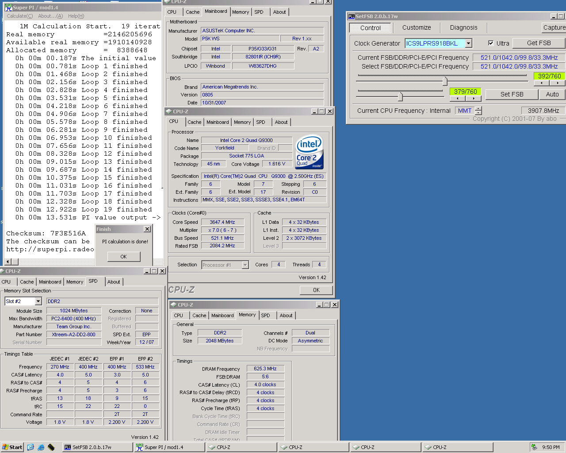Image resolution: width=566 pixels, height=453 pixels.
Task: Click the Super PI title bar icon
Action: point(8,7)
